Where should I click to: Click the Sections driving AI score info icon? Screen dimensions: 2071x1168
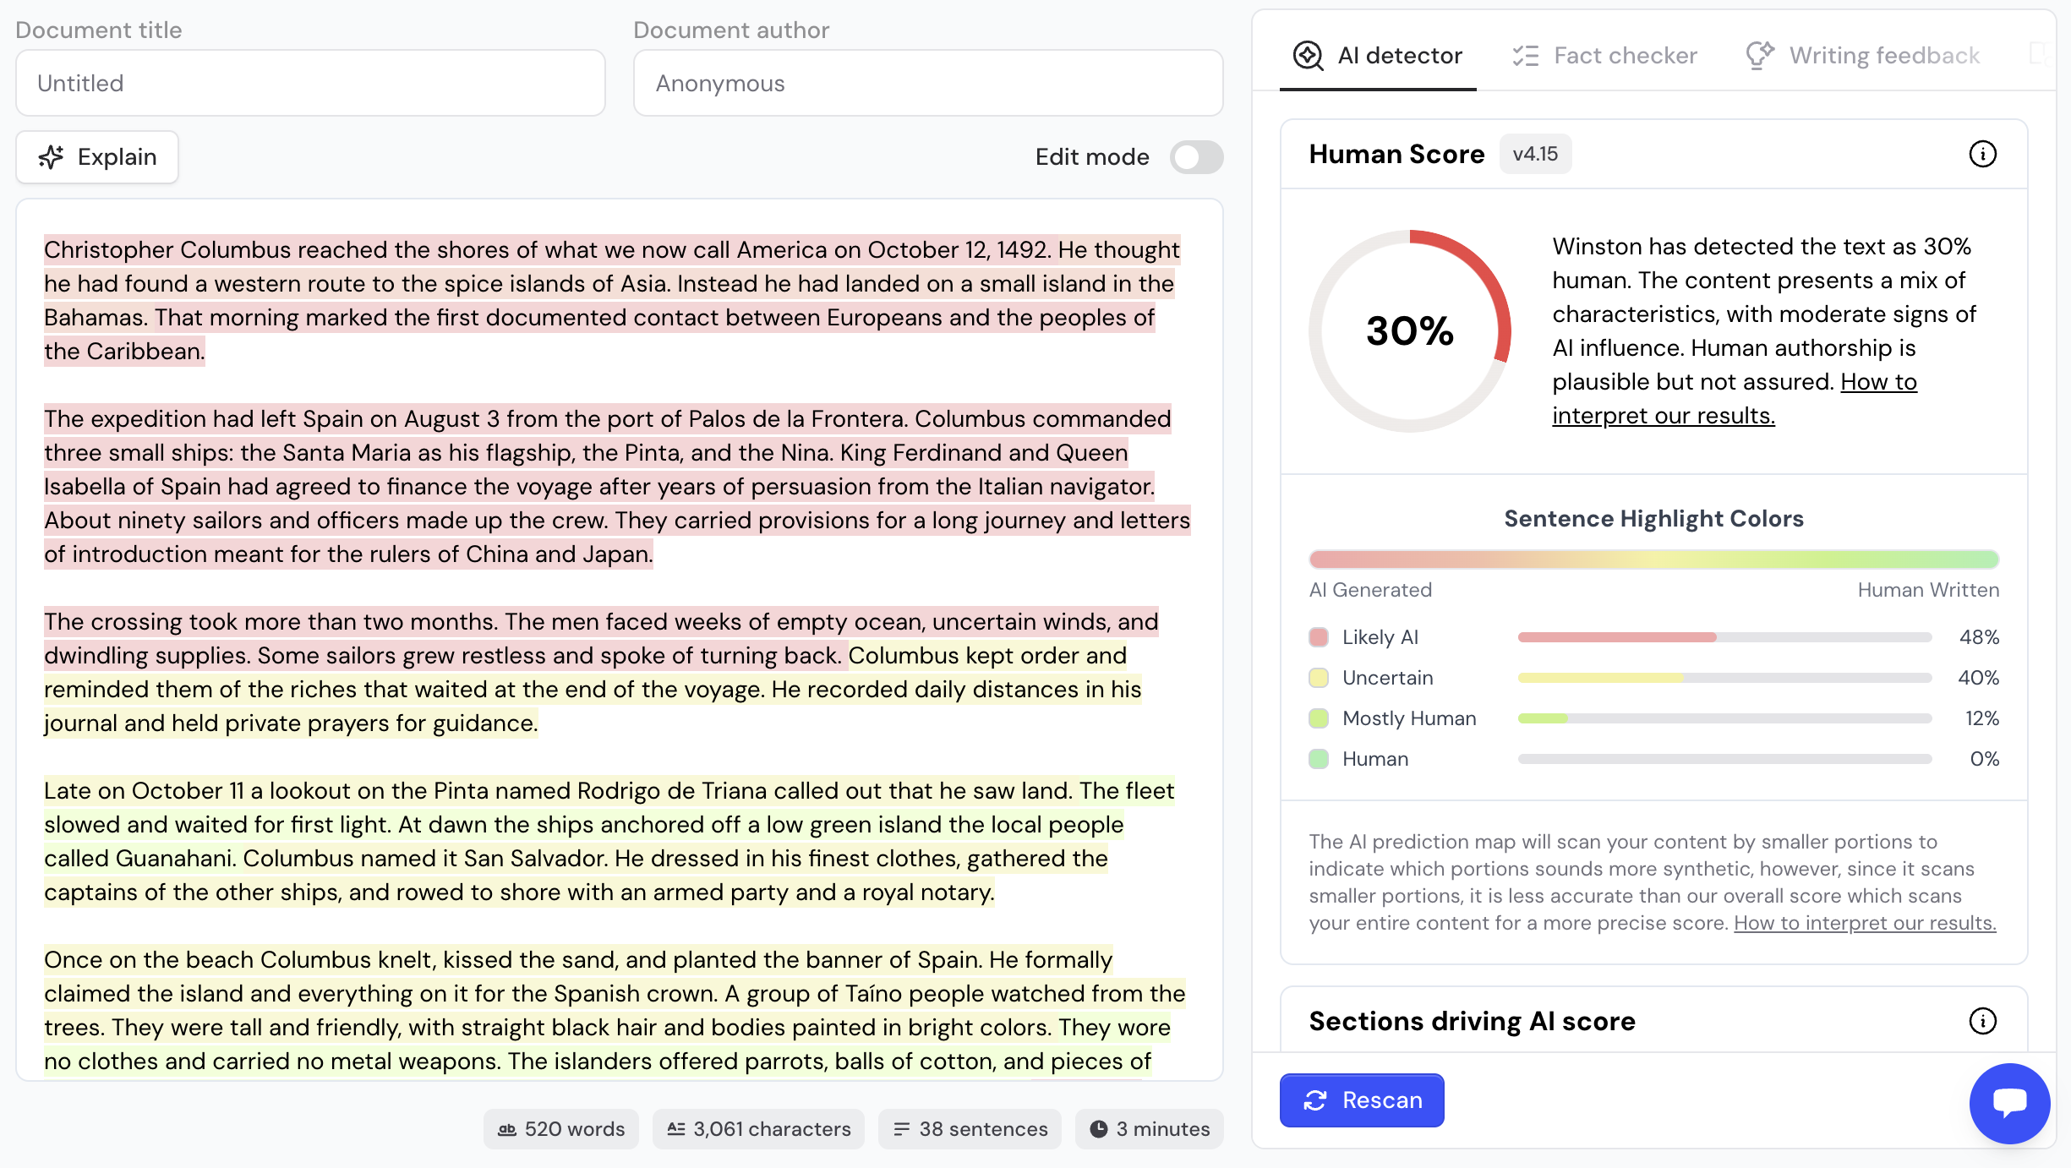pos(1982,1021)
